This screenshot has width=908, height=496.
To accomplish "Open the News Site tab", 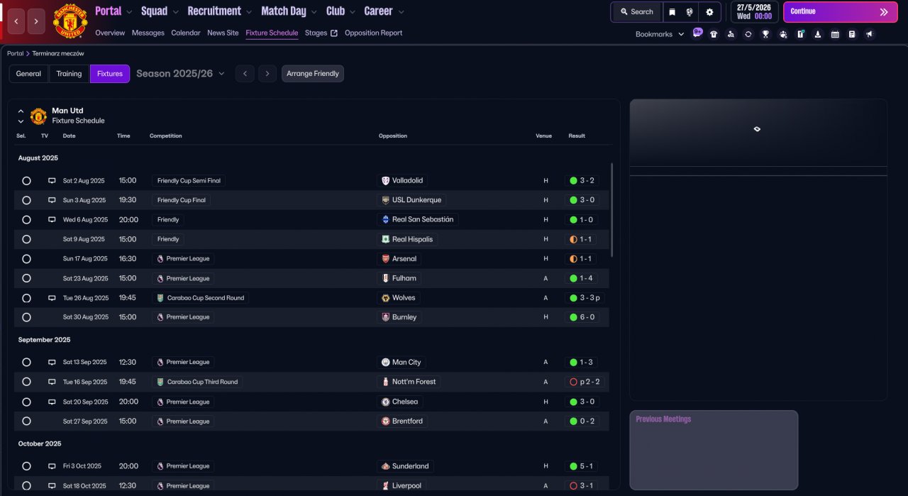I will 223,33.
